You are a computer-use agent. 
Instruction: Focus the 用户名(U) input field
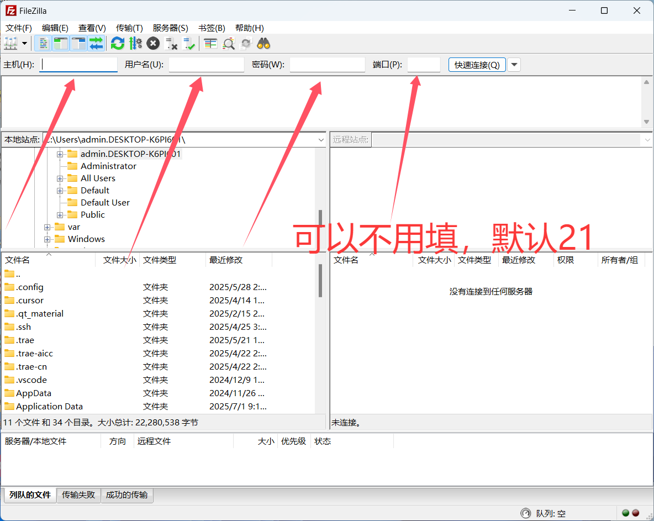pos(207,65)
